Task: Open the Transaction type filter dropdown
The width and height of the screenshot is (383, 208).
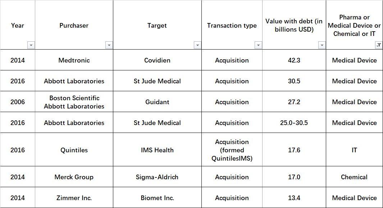Action: [x=258, y=45]
